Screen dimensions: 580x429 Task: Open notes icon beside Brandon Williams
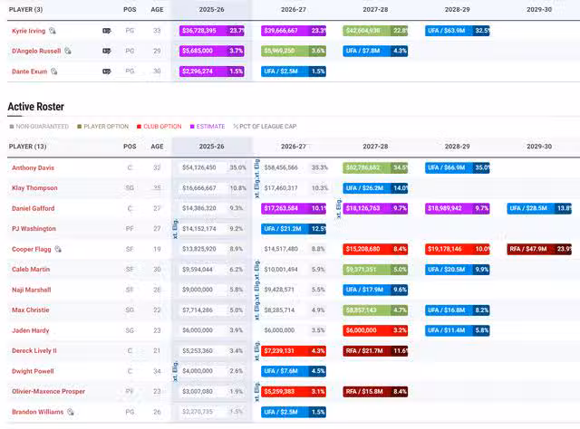click(71, 412)
